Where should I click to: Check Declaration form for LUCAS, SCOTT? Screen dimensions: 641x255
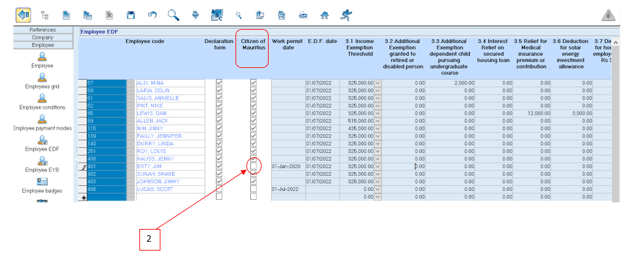[x=219, y=189]
